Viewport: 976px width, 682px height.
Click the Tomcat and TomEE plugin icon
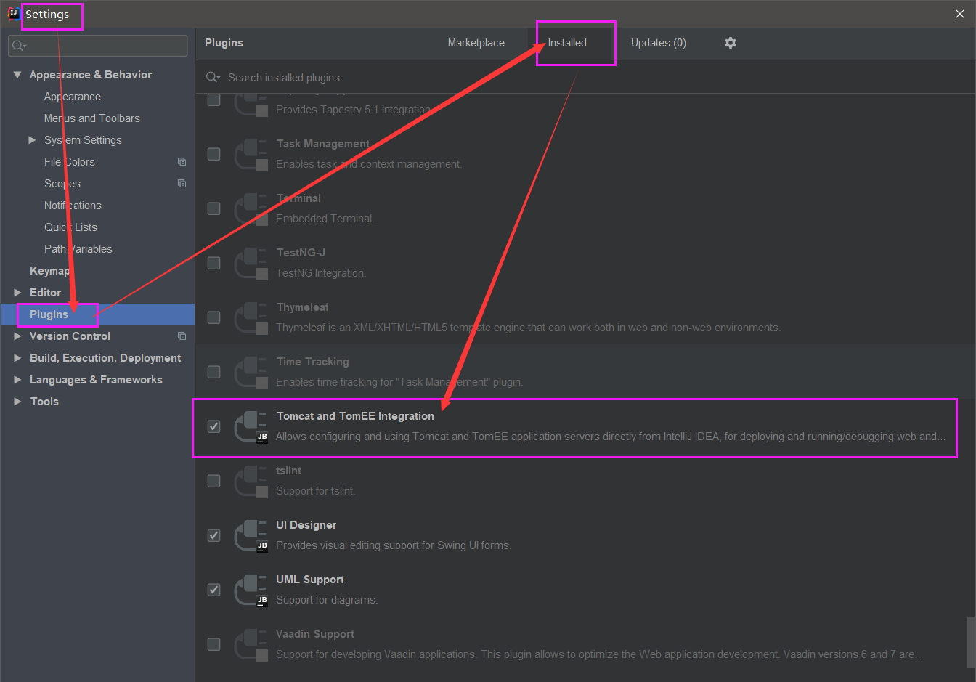tap(251, 426)
